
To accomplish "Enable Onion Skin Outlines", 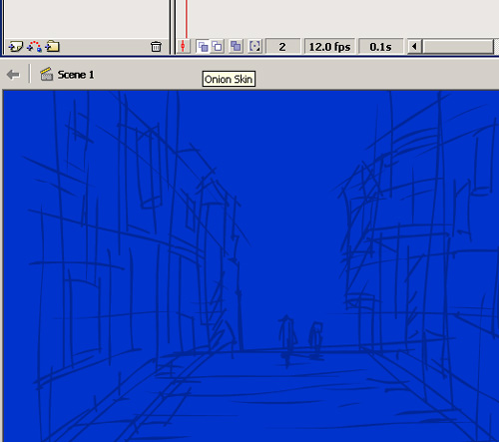I will (217, 46).
